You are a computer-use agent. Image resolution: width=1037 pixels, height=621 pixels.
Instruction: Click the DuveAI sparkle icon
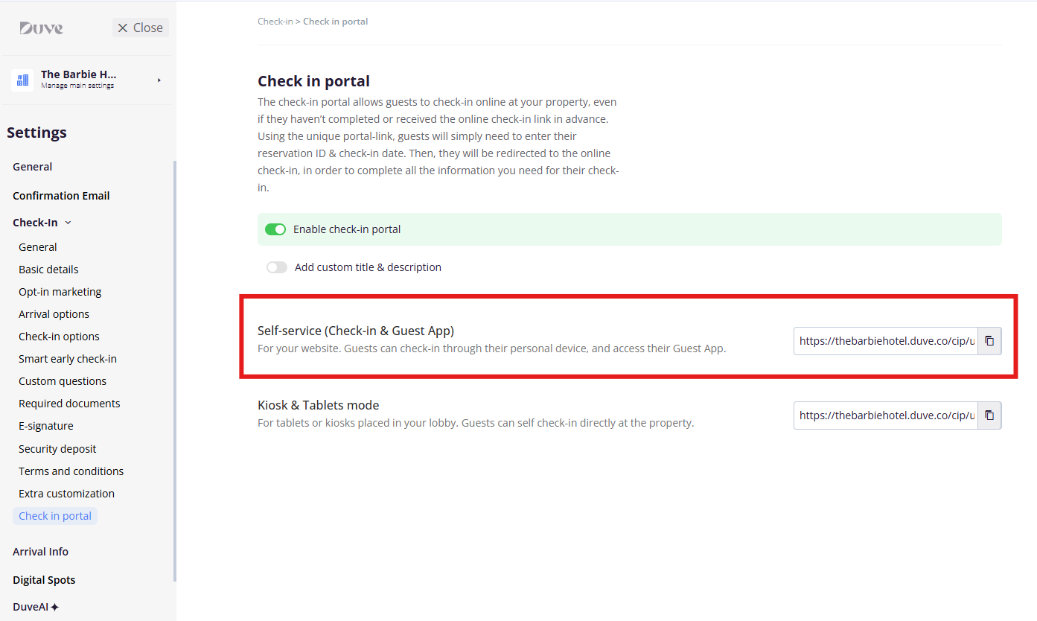(x=54, y=608)
